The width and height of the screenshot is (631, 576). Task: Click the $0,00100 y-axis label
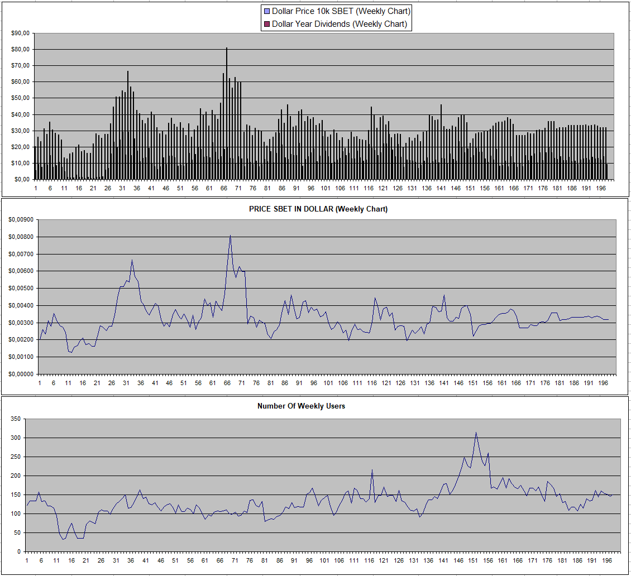[21, 357]
